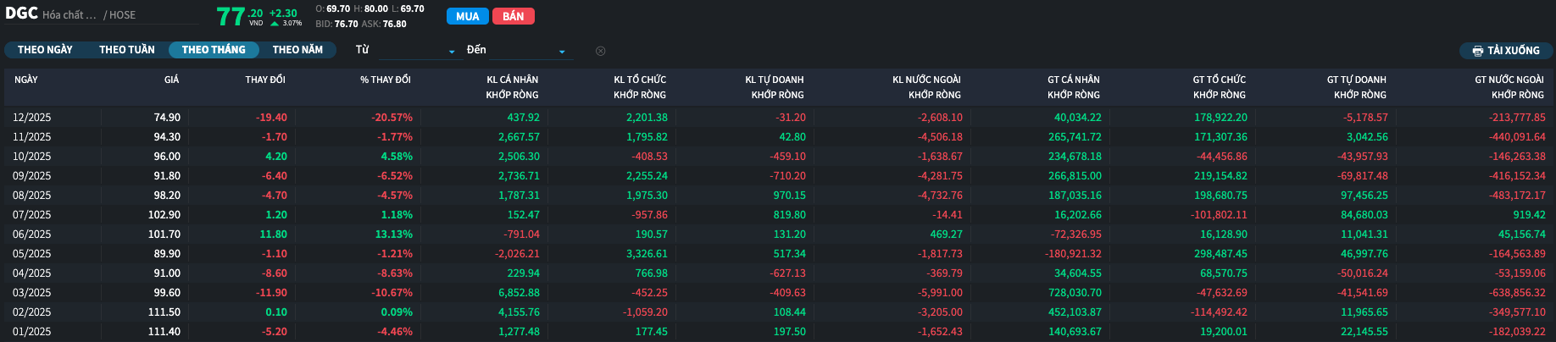Expand the Đến end date dropdown
This screenshot has width=1556, height=342.
(x=562, y=52)
